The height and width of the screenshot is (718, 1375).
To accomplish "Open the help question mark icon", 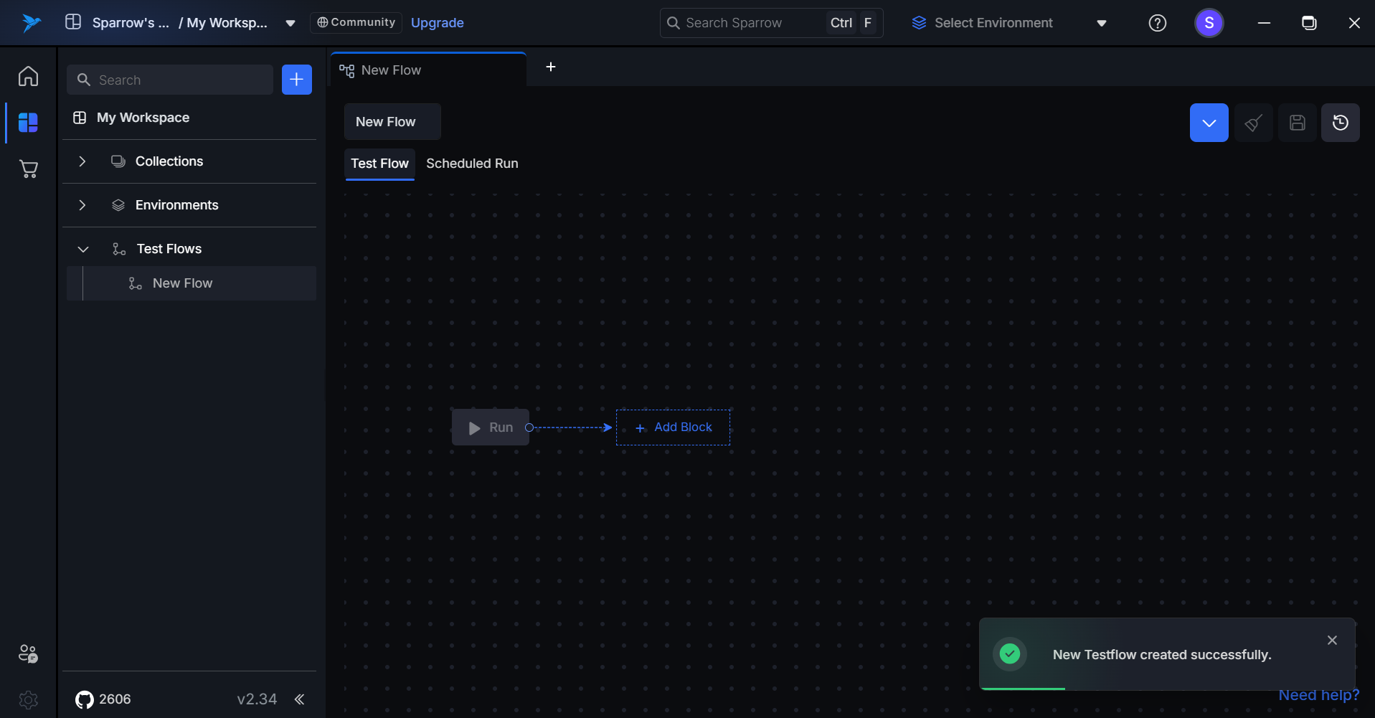I will 1157,23.
